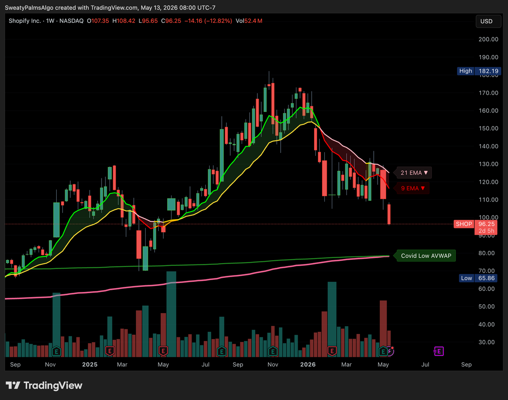The height and width of the screenshot is (400, 508).
Task: Select the red earnings marker at May 2025
Action: pyautogui.click(x=163, y=351)
